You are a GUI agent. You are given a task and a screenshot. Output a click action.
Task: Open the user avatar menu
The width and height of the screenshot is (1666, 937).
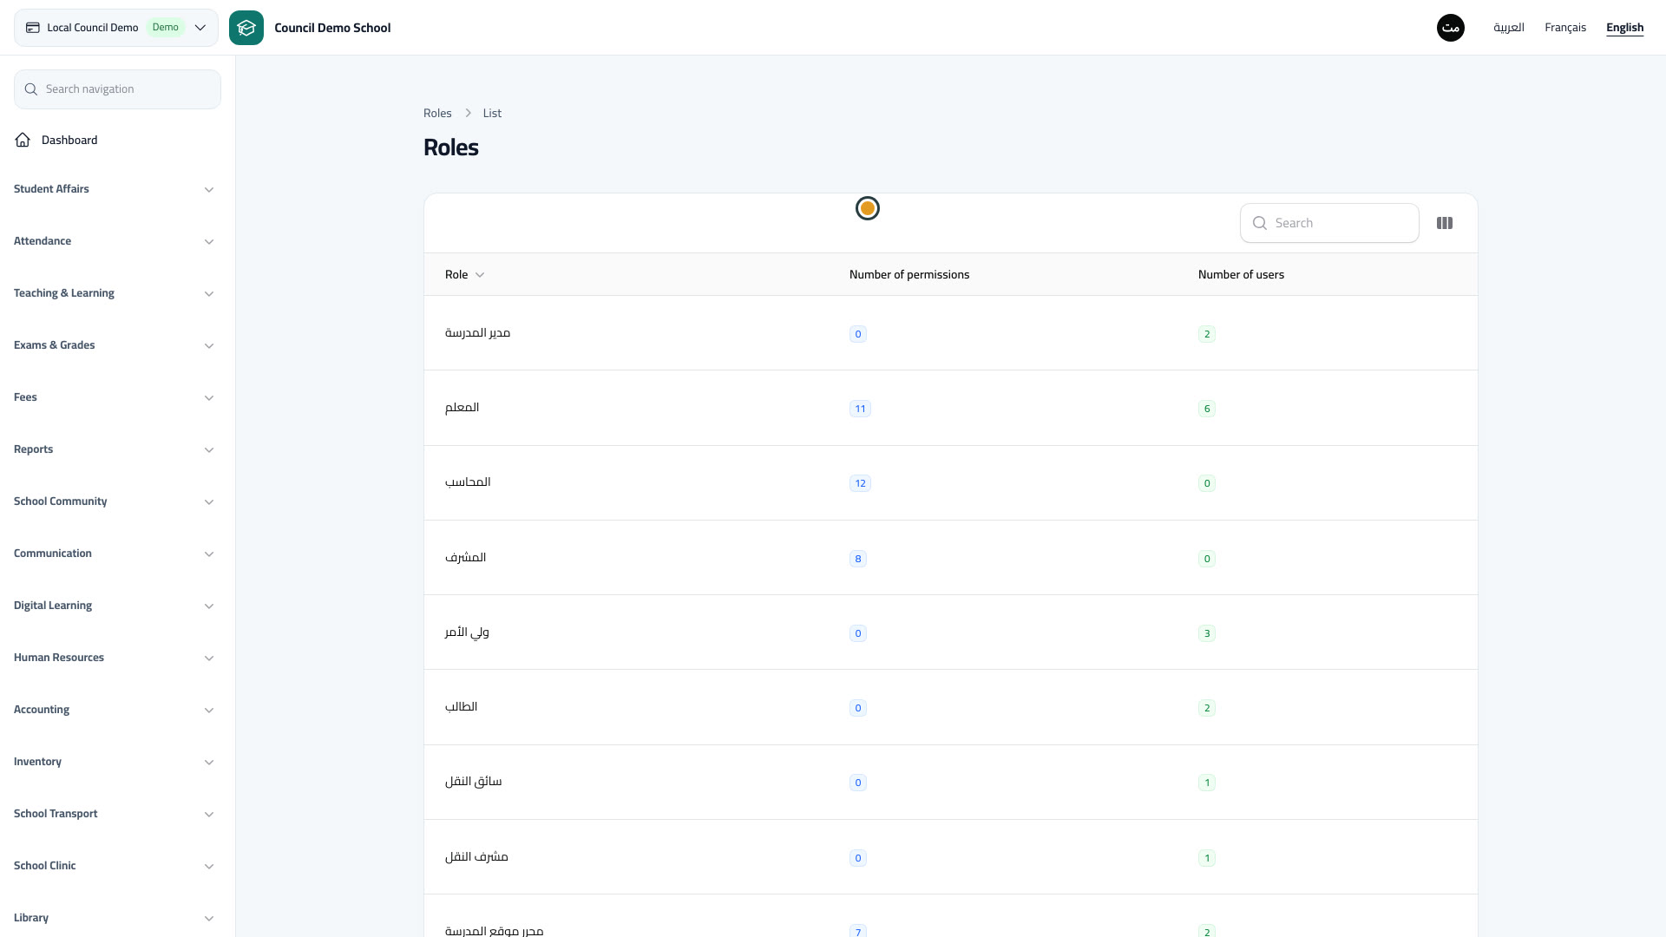1451,28
